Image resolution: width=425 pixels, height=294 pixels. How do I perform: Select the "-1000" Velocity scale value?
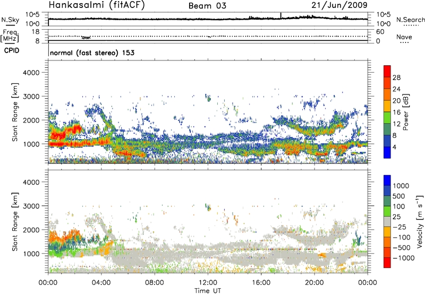point(404,258)
